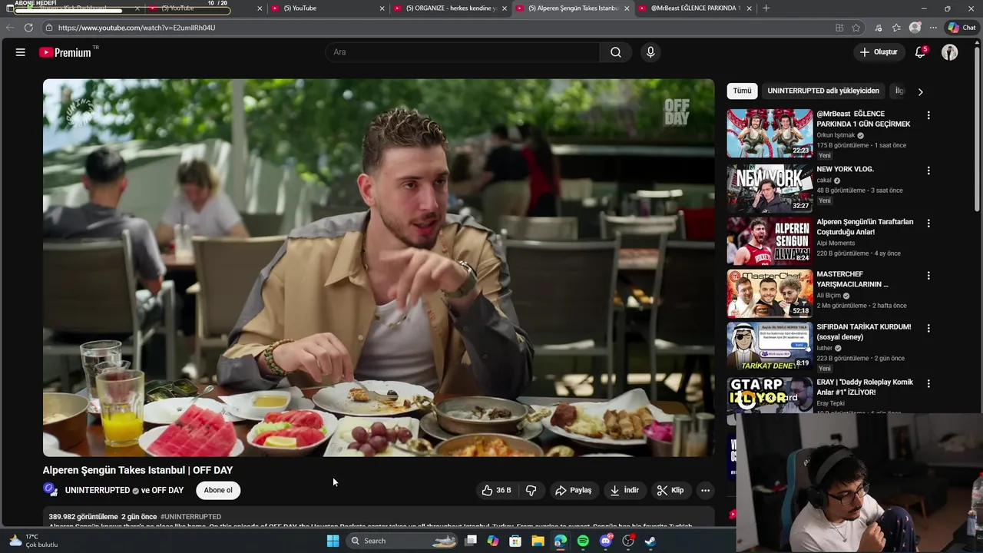Open the YouTube guide hamburger menu
The width and height of the screenshot is (983, 553).
21,52
